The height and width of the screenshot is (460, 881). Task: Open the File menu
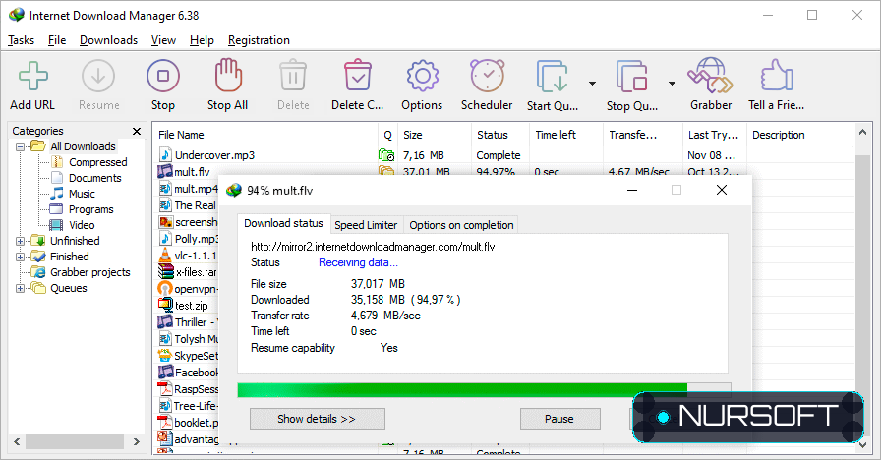click(57, 40)
